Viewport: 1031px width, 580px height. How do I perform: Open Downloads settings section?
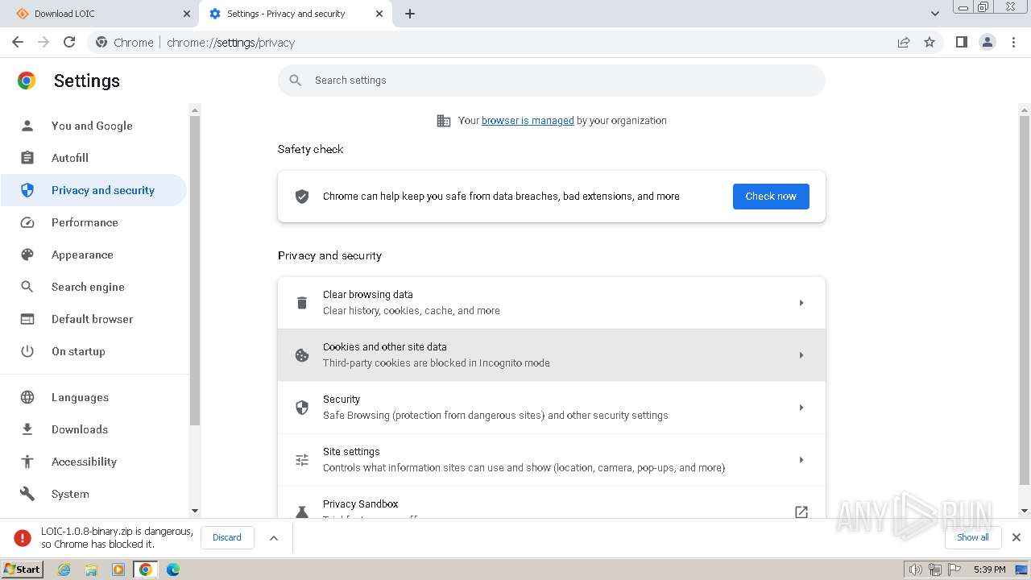[x=93, y=429]
